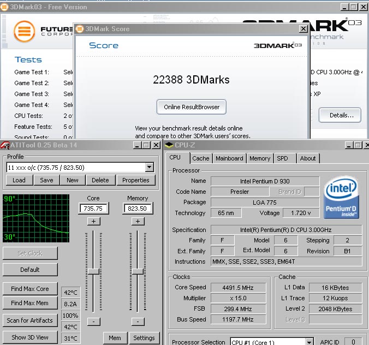
Task: Start Find Max Mem
Action: (30, 303)
